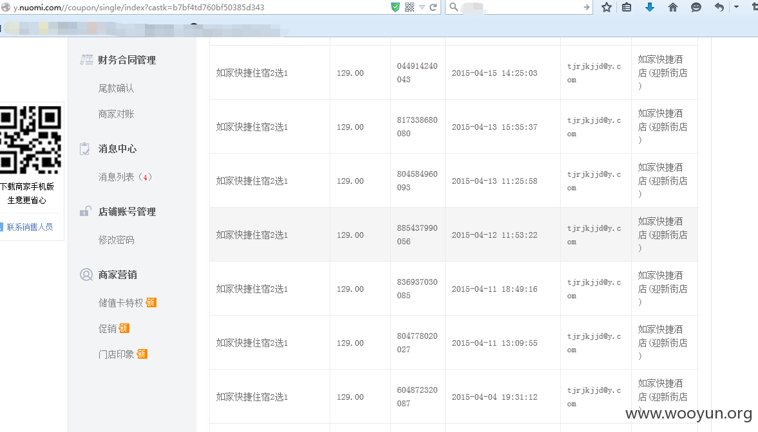
Task: Click the 财务合同管理 section icon
Action: pyautogui.click(x=86, y=60)
